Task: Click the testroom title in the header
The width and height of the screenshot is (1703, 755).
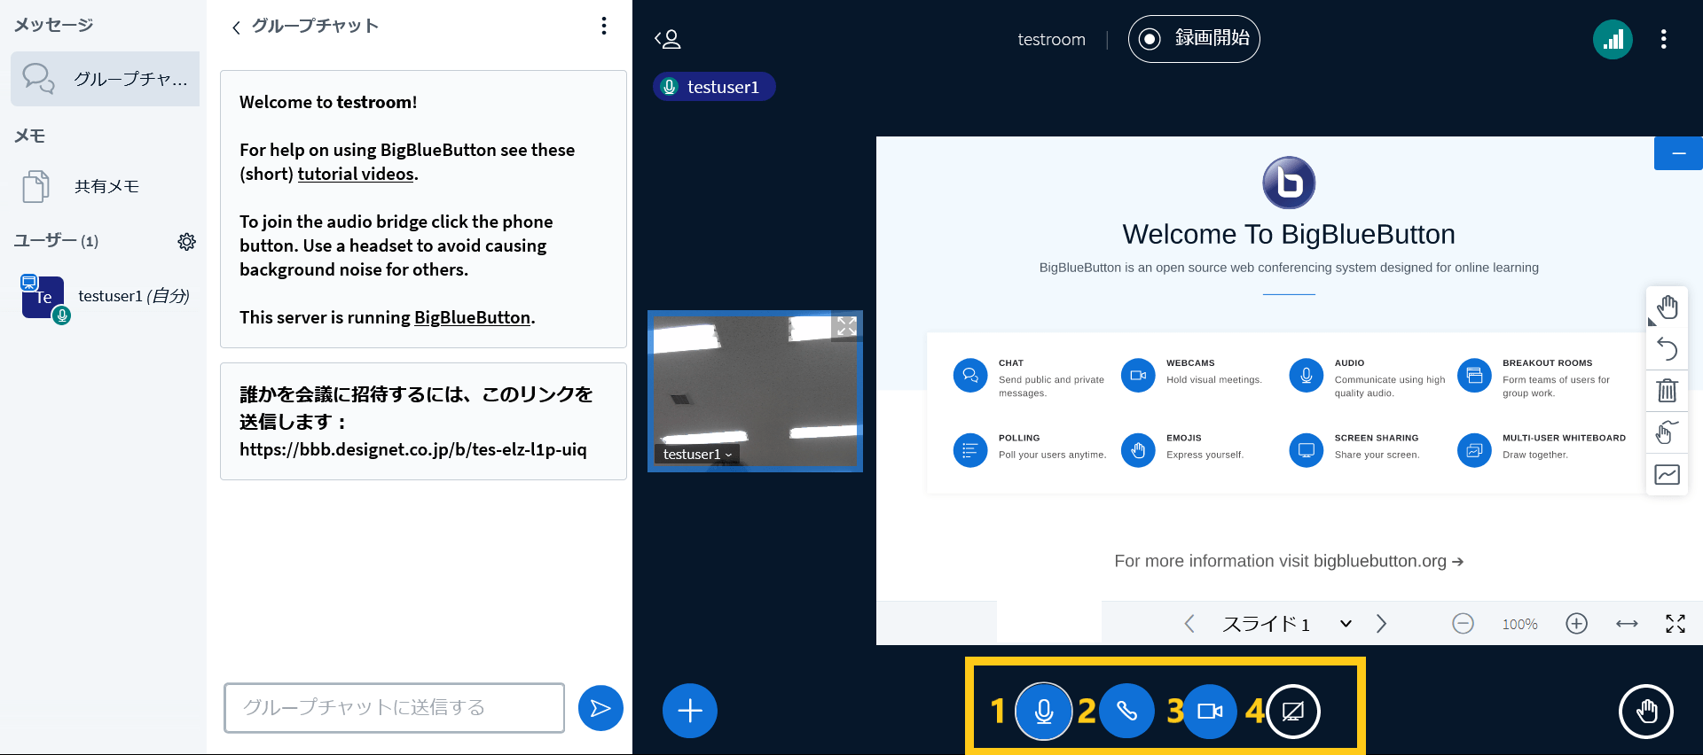Action: 1051,40
